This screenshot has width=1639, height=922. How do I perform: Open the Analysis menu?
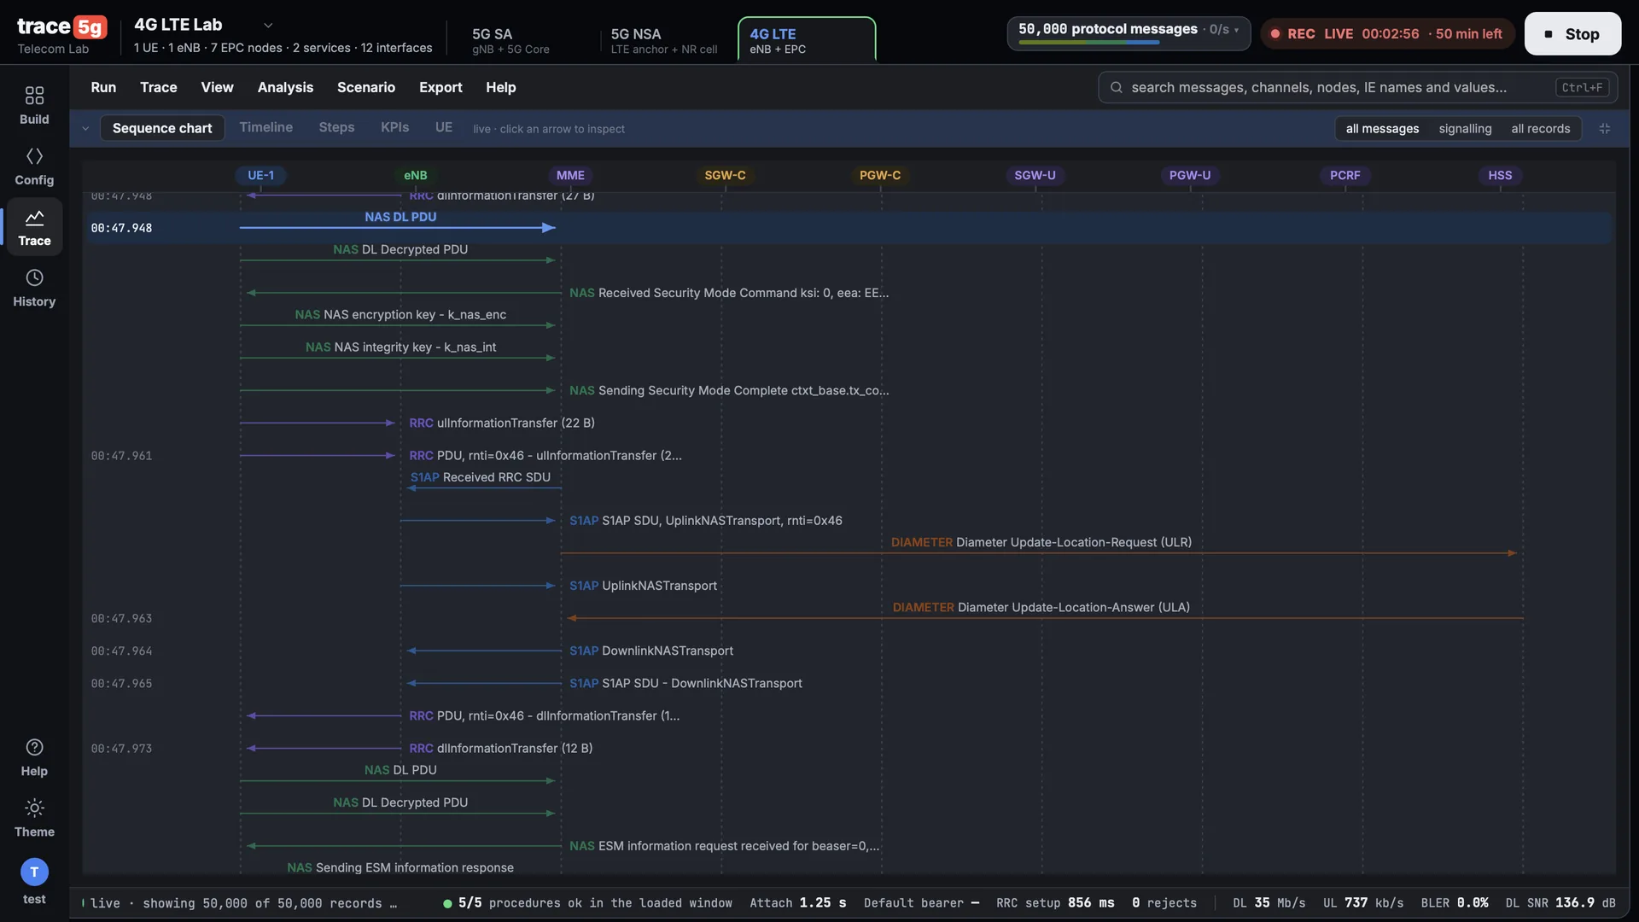tap(285, 87)
